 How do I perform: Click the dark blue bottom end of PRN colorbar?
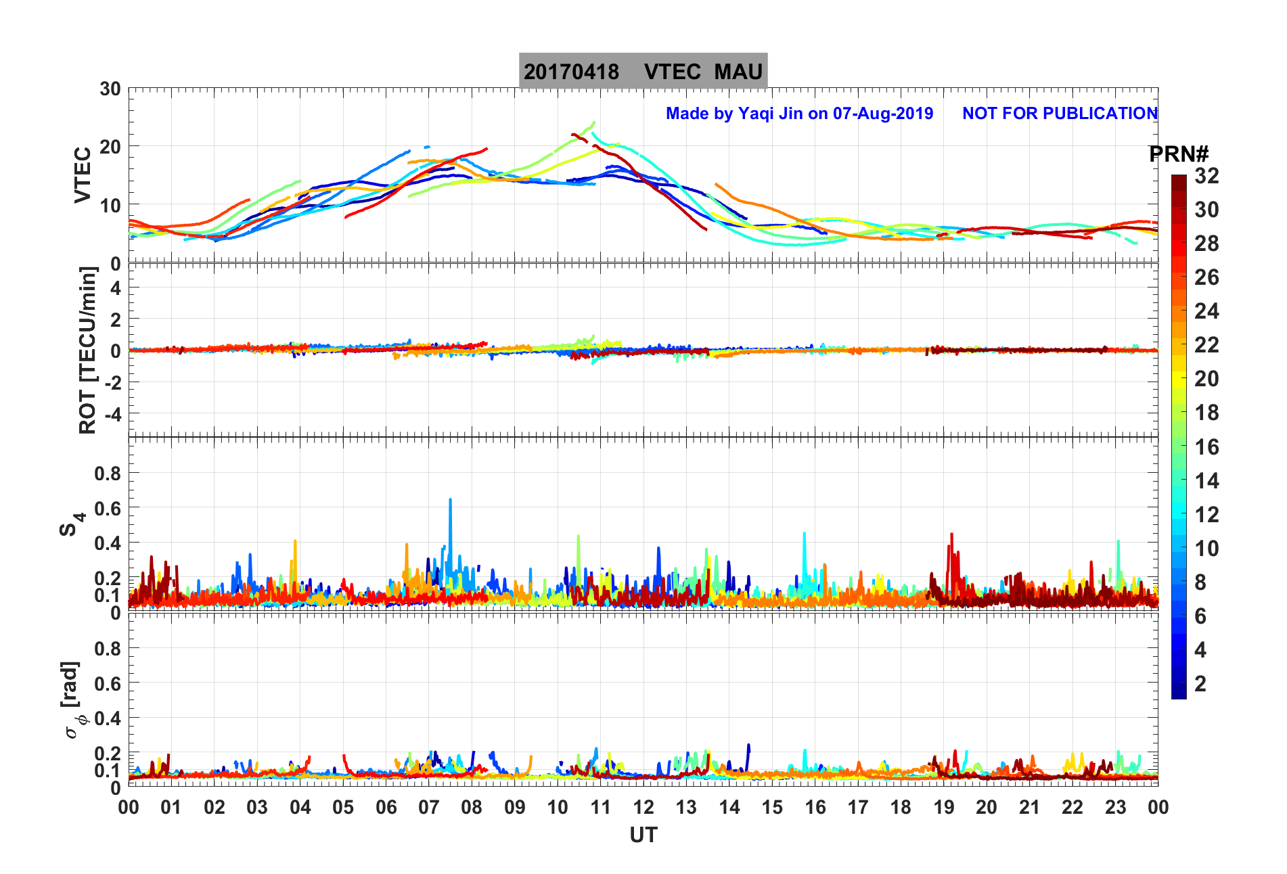(1179, 693)
